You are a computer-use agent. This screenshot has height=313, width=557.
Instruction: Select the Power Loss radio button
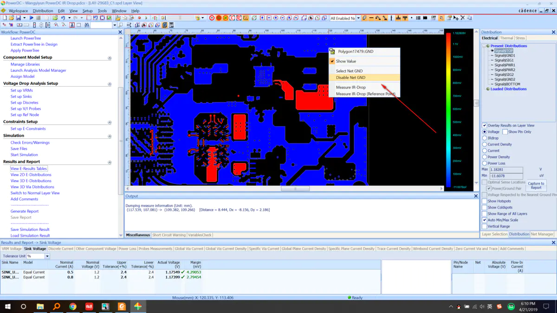484,163
